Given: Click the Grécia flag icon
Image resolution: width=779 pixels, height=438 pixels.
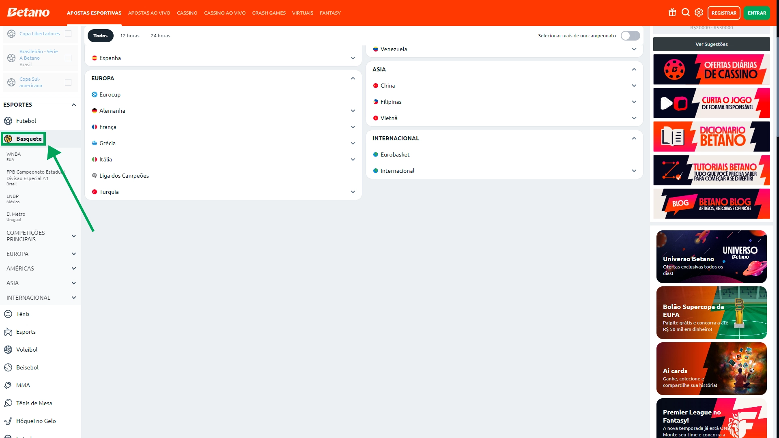Looking at the screenshot, I should [x=95, y=143].
